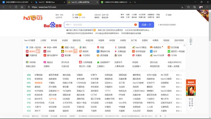Click the browser refresh icon
This screenshot has height=119, width=211.
(16, 7)
